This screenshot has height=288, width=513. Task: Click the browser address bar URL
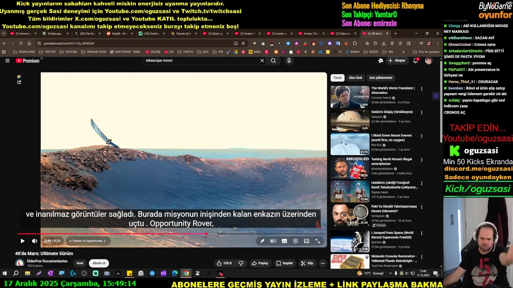click(69, 43)
